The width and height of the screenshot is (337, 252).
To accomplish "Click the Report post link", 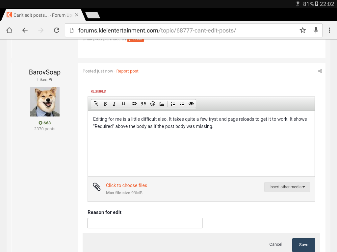I will [x=127, y=71].
